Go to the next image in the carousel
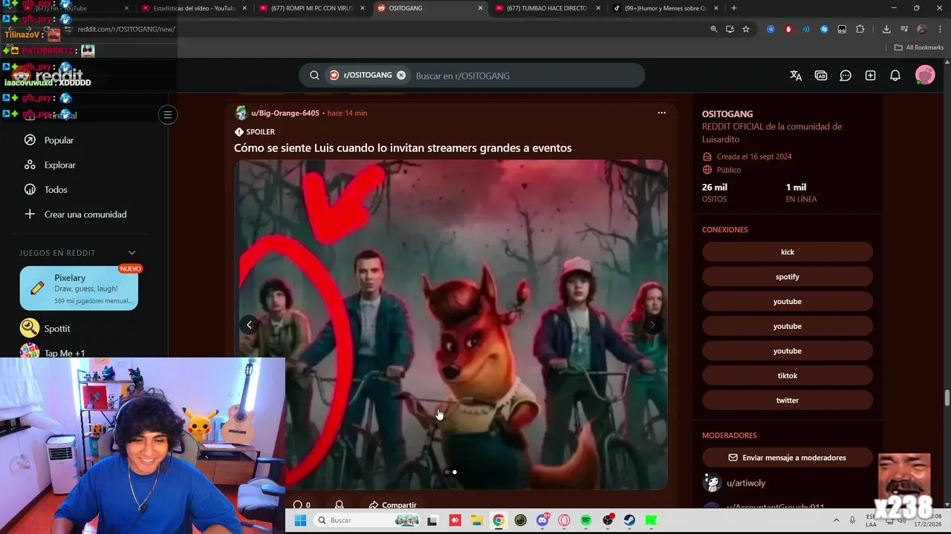951x534 pixels. (652, 325)
